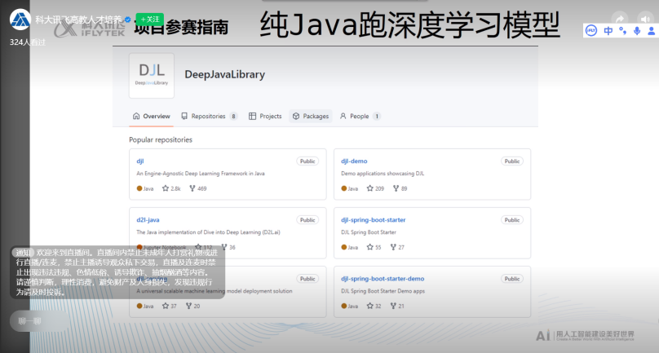Click the Java language label on djl card
This screenshot has height=353, width=659.
pyautogui.click(x=145, y=188)
